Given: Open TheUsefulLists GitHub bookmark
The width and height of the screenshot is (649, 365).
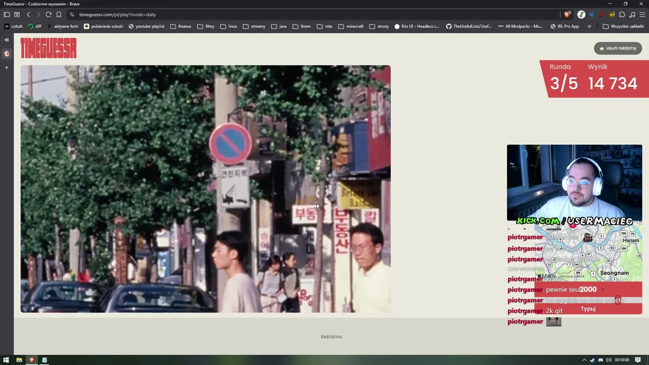Looking at the screenshot, I should [x=469, y=26].
